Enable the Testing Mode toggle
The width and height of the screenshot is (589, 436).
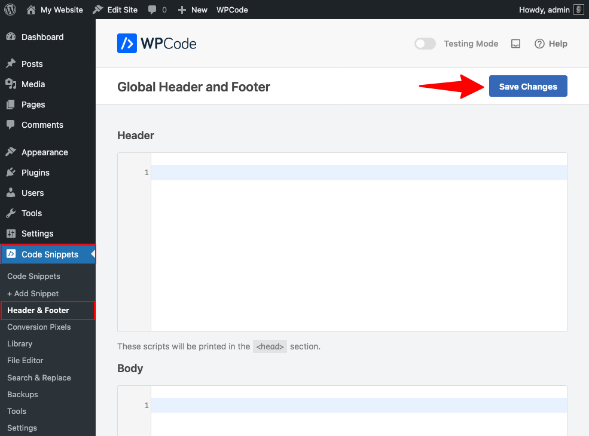point(425,43)
